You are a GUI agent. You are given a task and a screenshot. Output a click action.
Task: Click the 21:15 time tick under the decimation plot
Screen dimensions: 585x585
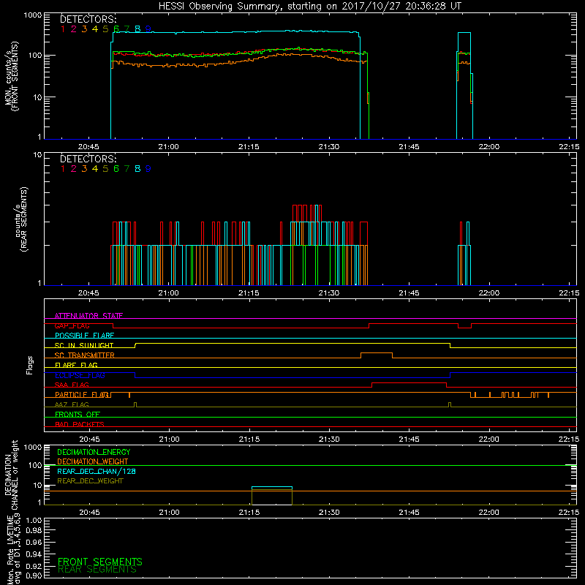click(249, 513)
